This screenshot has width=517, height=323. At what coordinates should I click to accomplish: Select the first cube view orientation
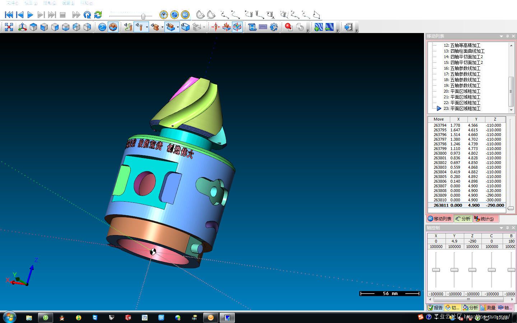pyautogui.click(x=33, y=27)
